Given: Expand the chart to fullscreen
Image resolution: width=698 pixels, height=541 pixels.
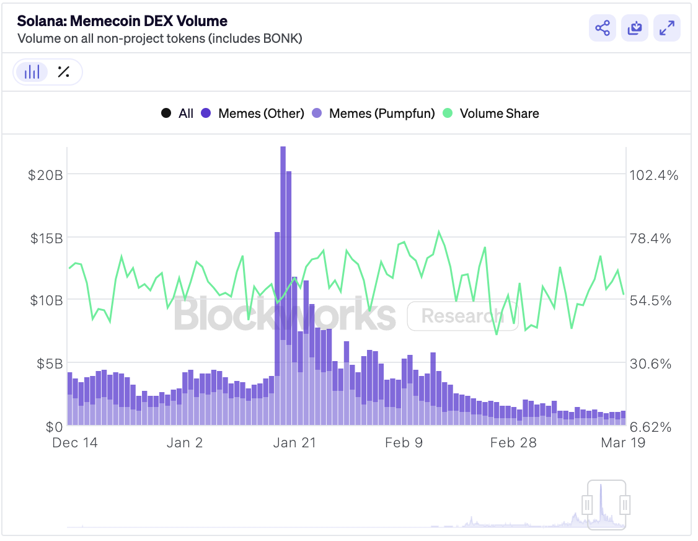Looking at the screenshot, I should (x=667, y=28).
